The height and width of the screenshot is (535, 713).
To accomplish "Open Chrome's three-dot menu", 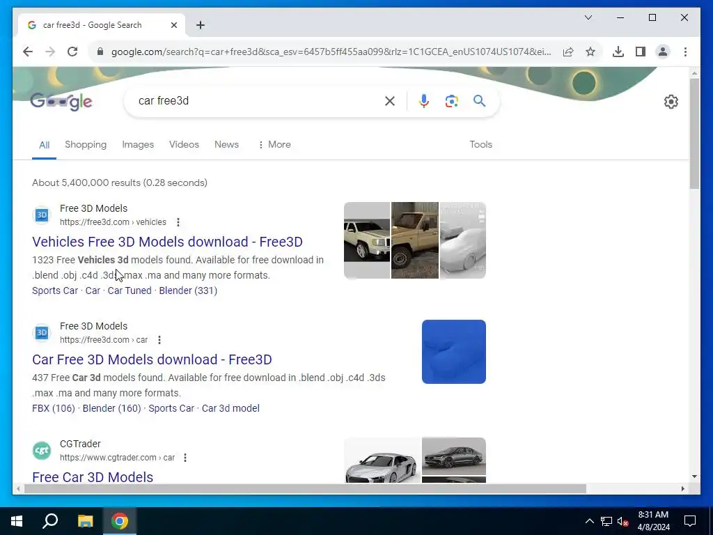I will (x=685, y=52).
